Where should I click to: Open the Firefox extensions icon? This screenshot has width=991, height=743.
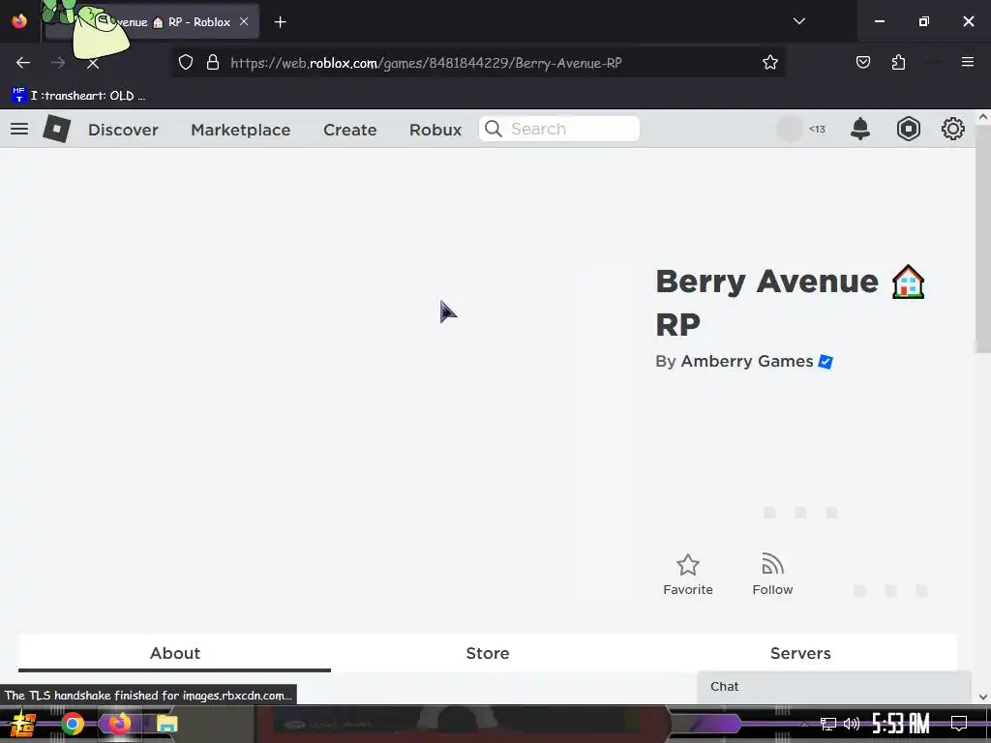click(898, 63)
